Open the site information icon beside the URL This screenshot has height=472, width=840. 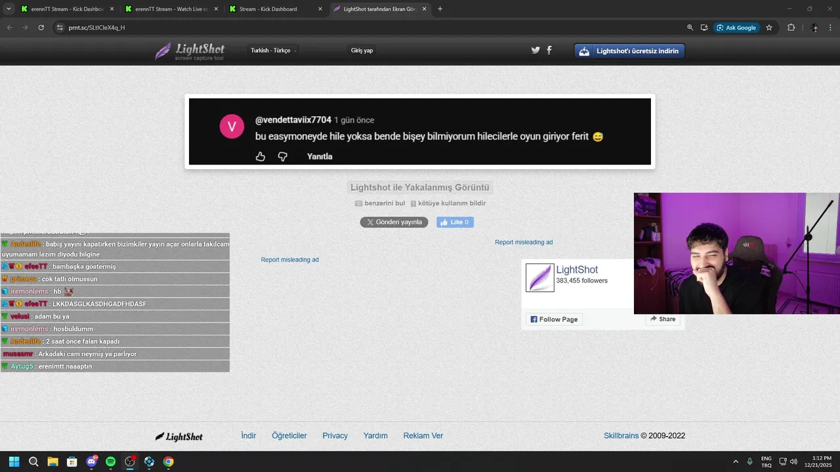[60, 28]
